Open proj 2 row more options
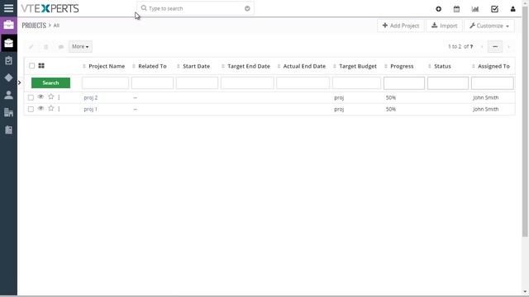 point(59,97)
